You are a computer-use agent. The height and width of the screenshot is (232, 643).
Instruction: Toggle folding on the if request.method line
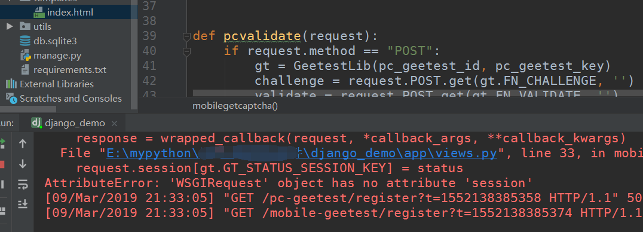coord(186,52)
